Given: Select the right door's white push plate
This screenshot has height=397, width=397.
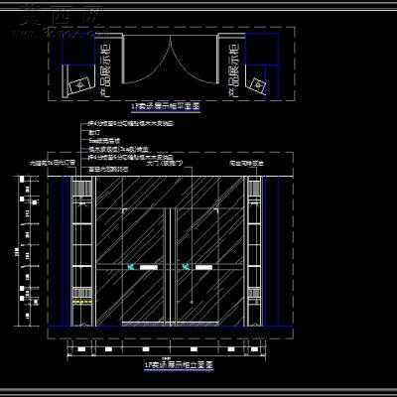Looking at the screenshot, I should [203, 267].
